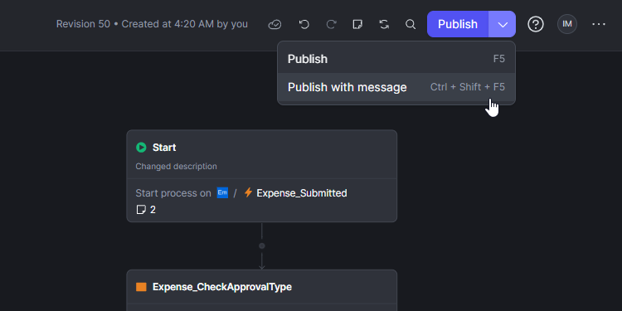Select the Start node title

pyautogui.click(x=164, y=148)
